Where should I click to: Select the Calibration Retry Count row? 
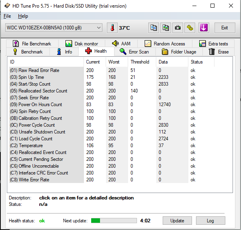112,118
